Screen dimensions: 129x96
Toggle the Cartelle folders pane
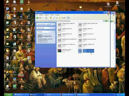tap(62, 18)
